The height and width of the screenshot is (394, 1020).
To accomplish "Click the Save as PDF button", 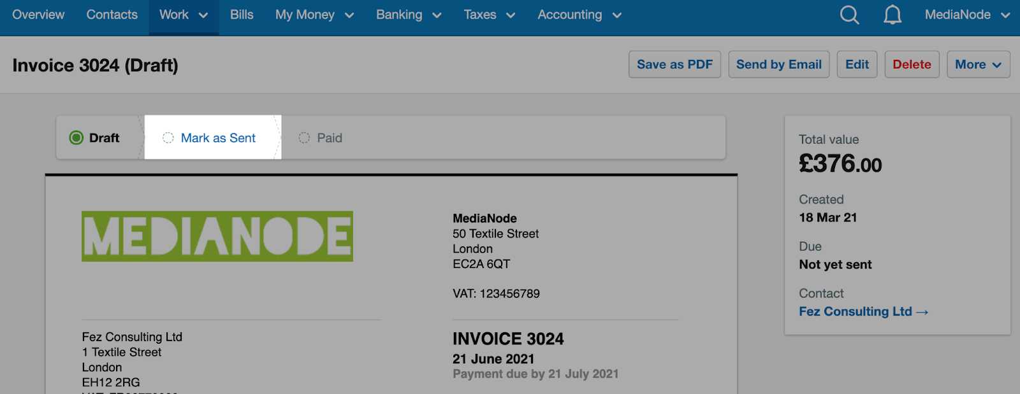I will point(674,64).
